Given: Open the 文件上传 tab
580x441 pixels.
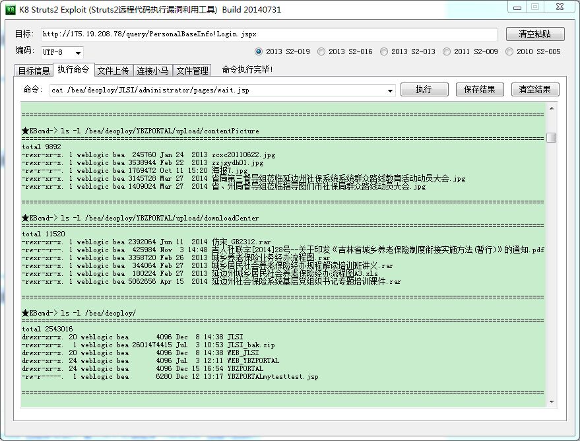Looking at the screenshot, I should click(x=113, y=70).
